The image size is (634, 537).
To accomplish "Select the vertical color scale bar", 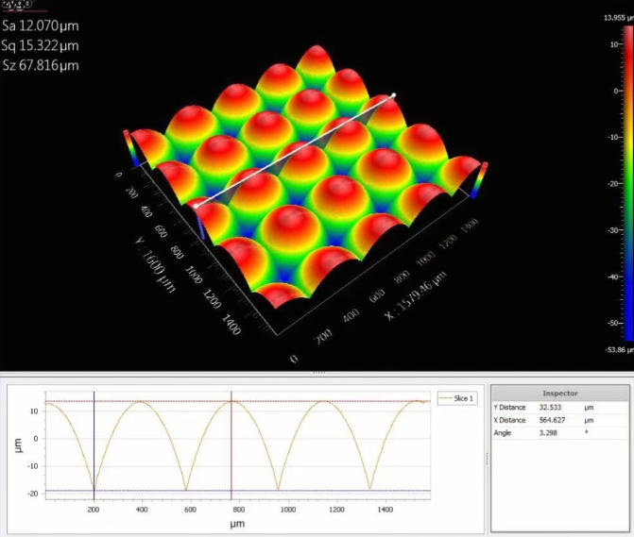I will (x=628, y=183).
